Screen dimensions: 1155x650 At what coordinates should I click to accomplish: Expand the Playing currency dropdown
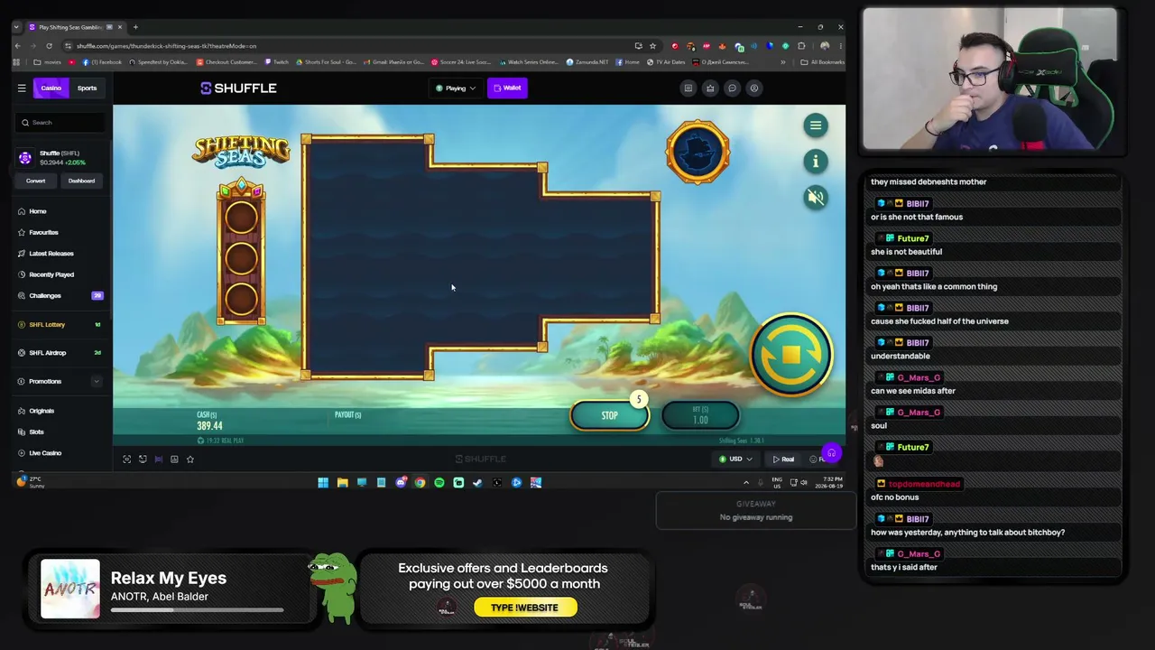pyautogui.click(x=456, y=88)
